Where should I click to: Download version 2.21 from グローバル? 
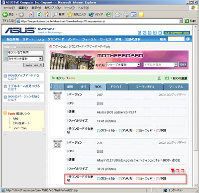pyautogui.click(x=106, y=179)
